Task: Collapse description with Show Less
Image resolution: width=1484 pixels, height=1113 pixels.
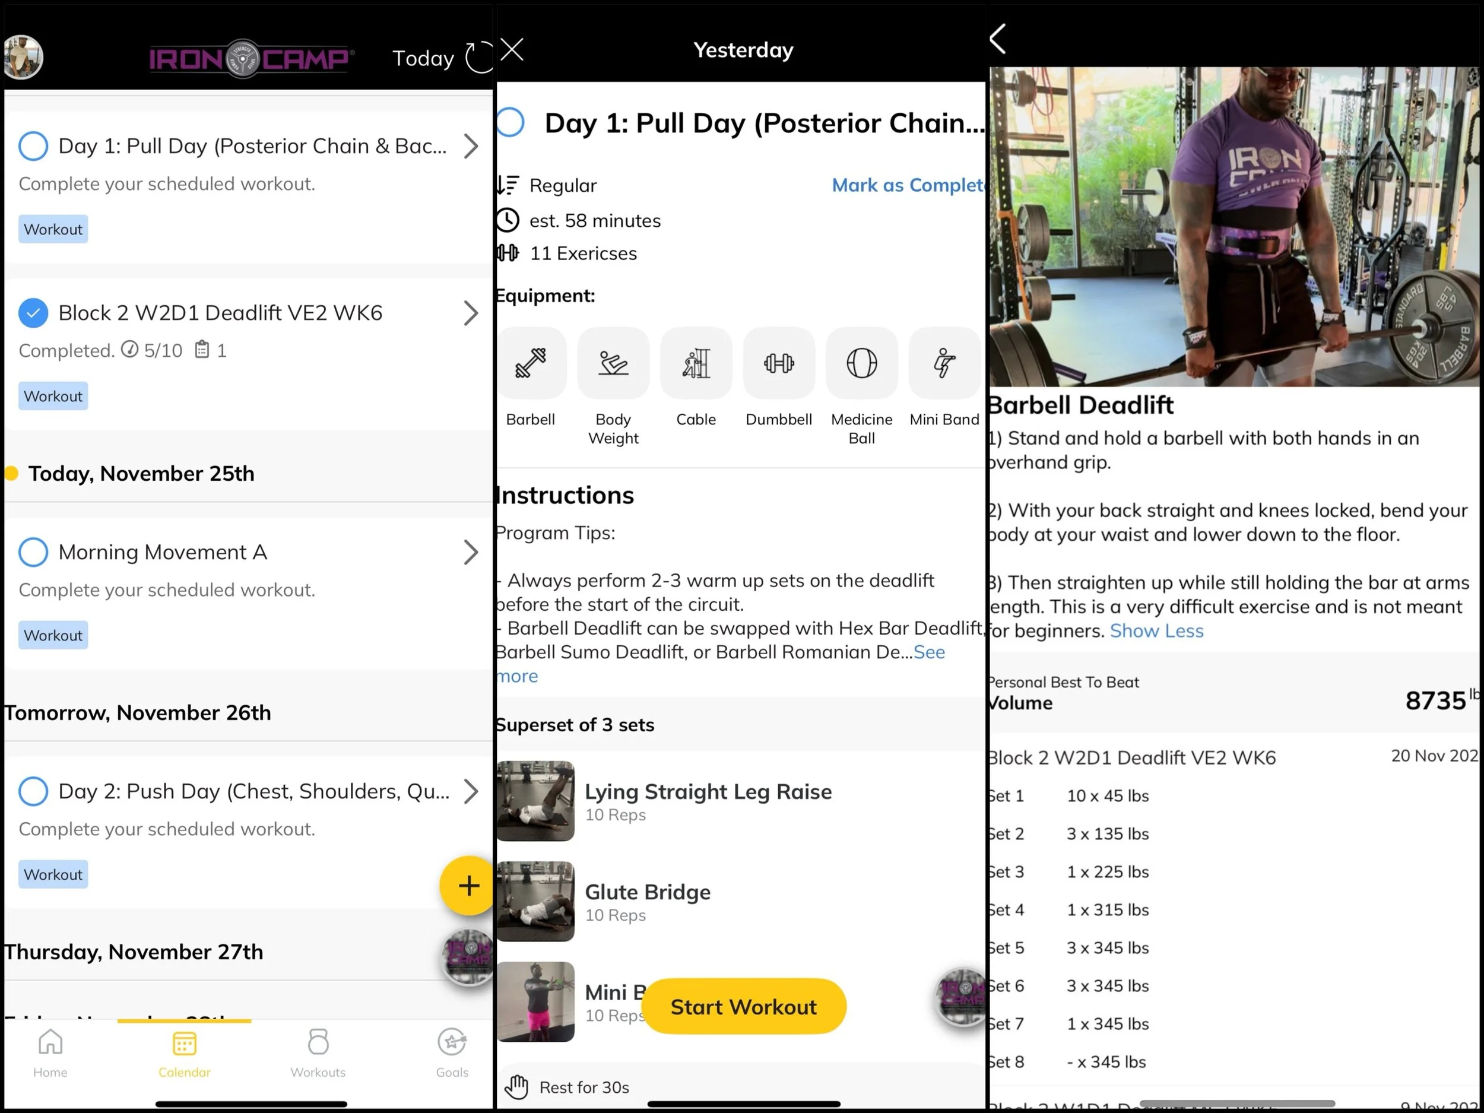Action: (x=1156, y=630)
